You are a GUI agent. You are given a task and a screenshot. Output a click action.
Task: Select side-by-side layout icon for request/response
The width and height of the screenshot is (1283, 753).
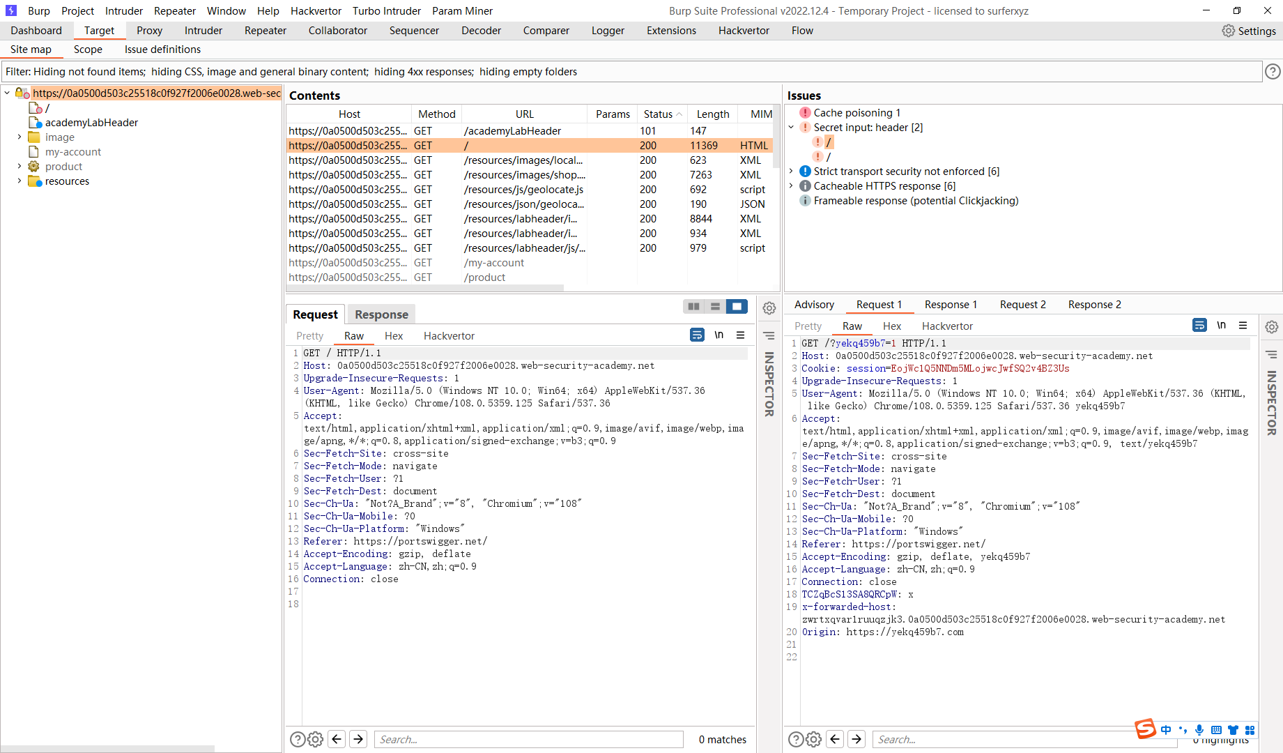click(x=693, y=306)
